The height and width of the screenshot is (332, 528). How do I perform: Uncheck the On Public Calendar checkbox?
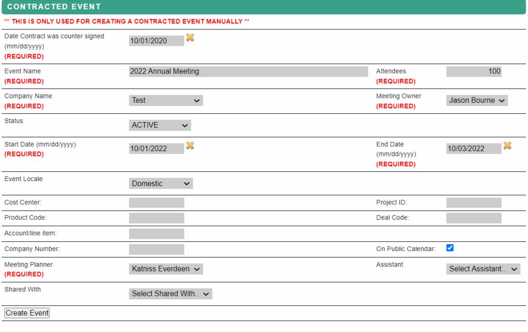[x=450, y=248]
